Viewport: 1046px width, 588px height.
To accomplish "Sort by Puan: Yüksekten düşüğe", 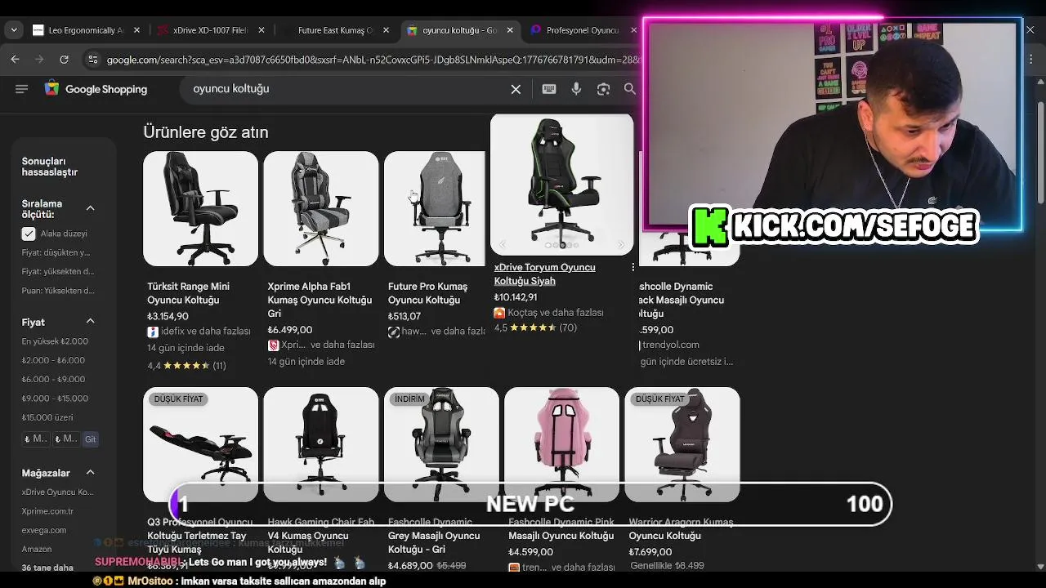I will pyautogui.click(x=58, y=290).
